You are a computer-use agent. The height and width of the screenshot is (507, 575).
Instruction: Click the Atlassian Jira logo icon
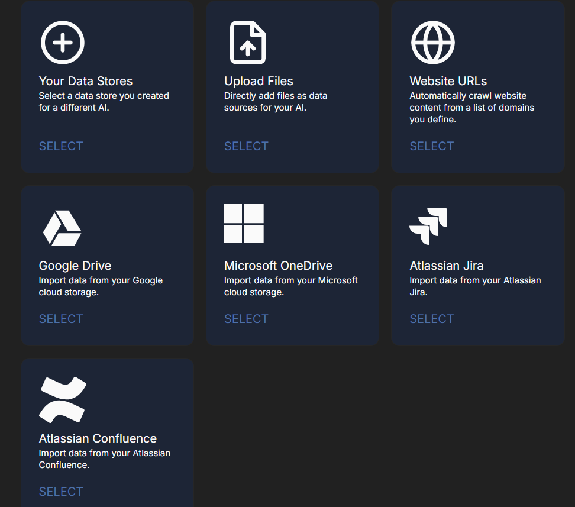pyautogui.click(x=428, y=226)
